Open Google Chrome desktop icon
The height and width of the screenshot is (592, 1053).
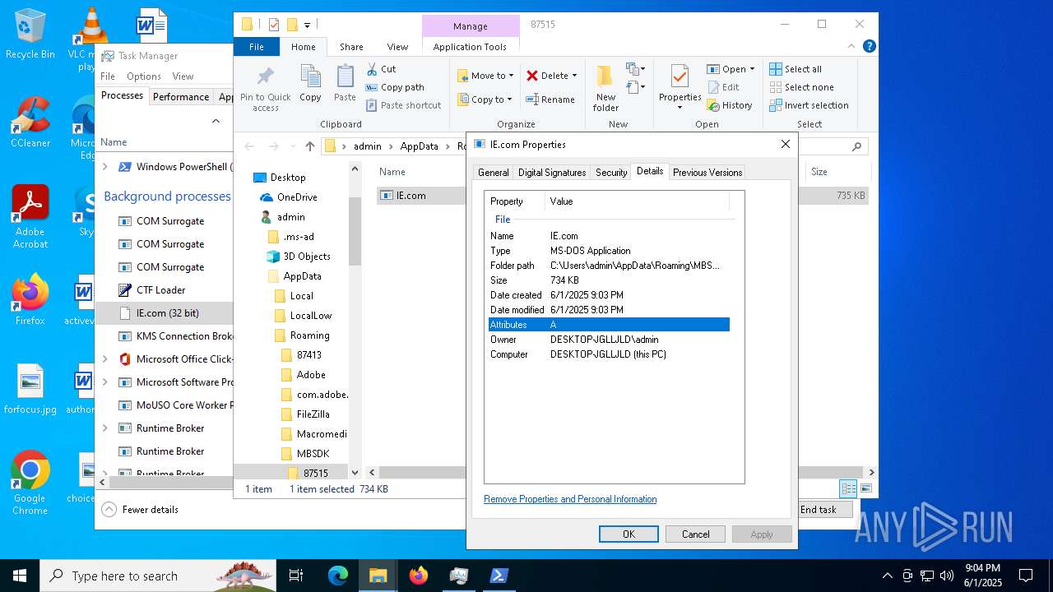(30, 483)
